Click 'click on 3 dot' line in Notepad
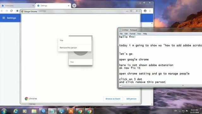This screenshot has height=114, width=202. (x=130, y=79)
